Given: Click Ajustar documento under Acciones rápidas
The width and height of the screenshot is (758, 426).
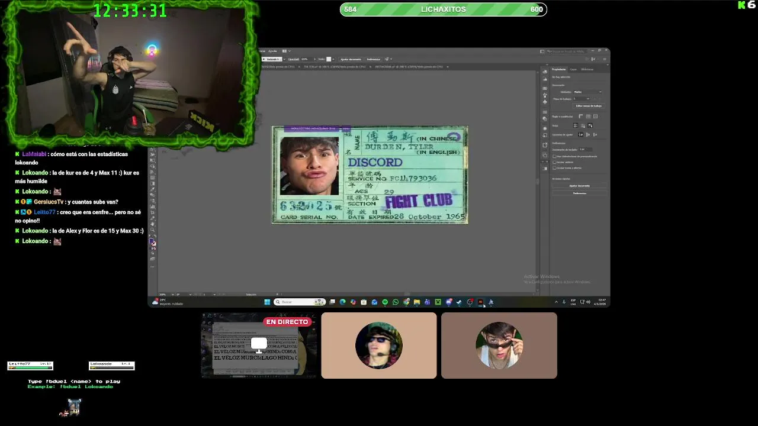Looking at the screenshot, I should [x=579, y=186].
